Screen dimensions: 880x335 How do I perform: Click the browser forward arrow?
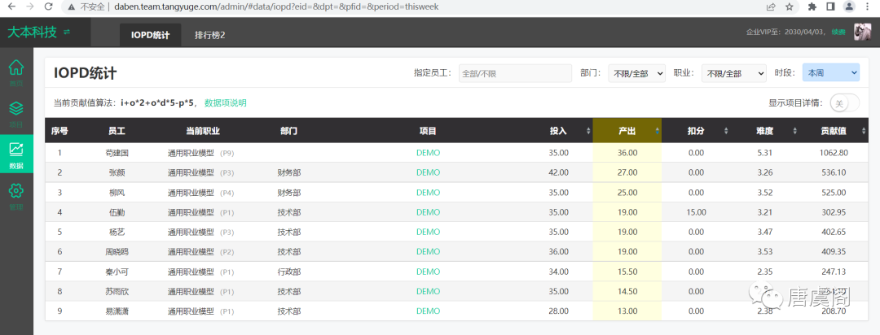[x=30, y=7]
